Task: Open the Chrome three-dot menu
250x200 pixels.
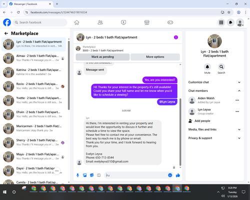Action: click(245, 12)
